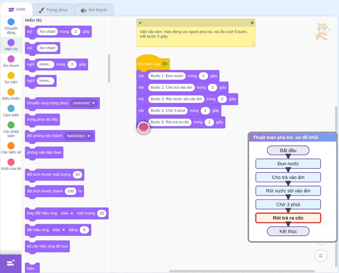
Task: Click the phông nền tiếp theo block
Action: coord(44,152)
